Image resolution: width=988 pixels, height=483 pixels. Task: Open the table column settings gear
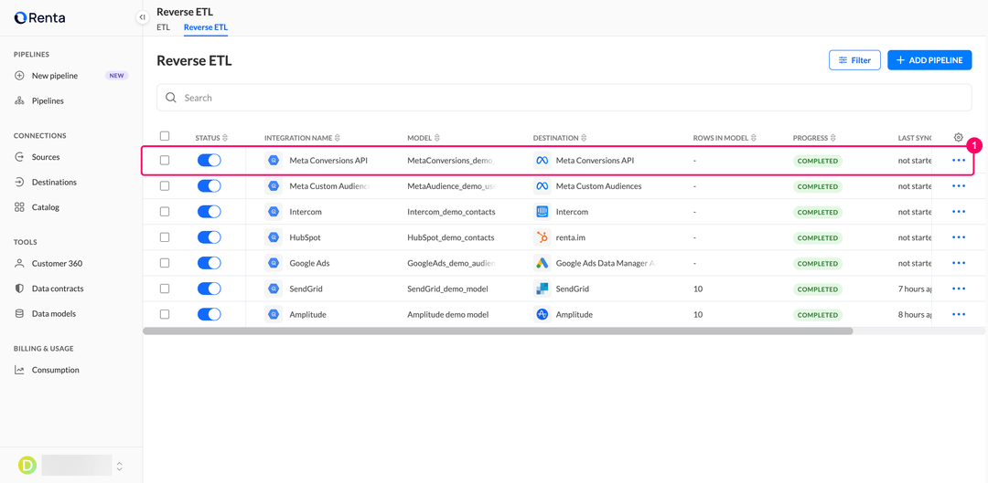(959, 137)
